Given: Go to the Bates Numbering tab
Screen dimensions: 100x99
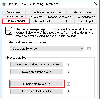Looking at the screenshot, I should 82,12.
